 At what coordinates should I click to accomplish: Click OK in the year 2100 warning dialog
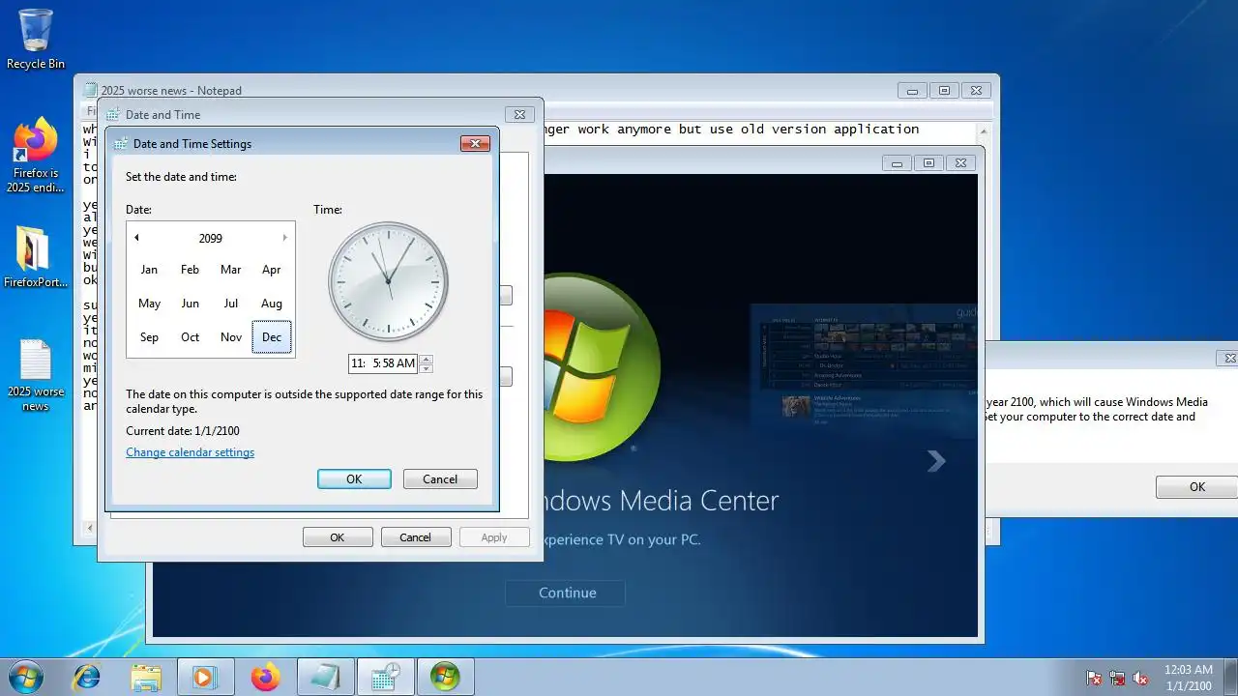coord(1197,487)
